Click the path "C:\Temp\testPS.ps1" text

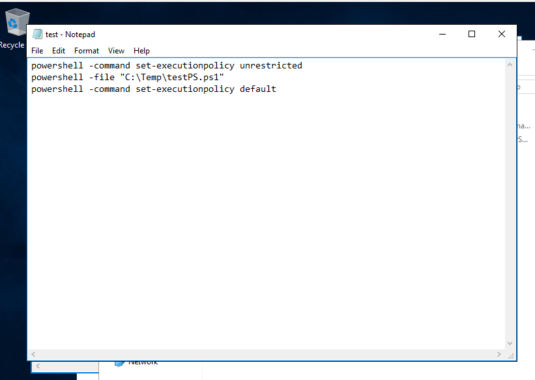(172, 78)
